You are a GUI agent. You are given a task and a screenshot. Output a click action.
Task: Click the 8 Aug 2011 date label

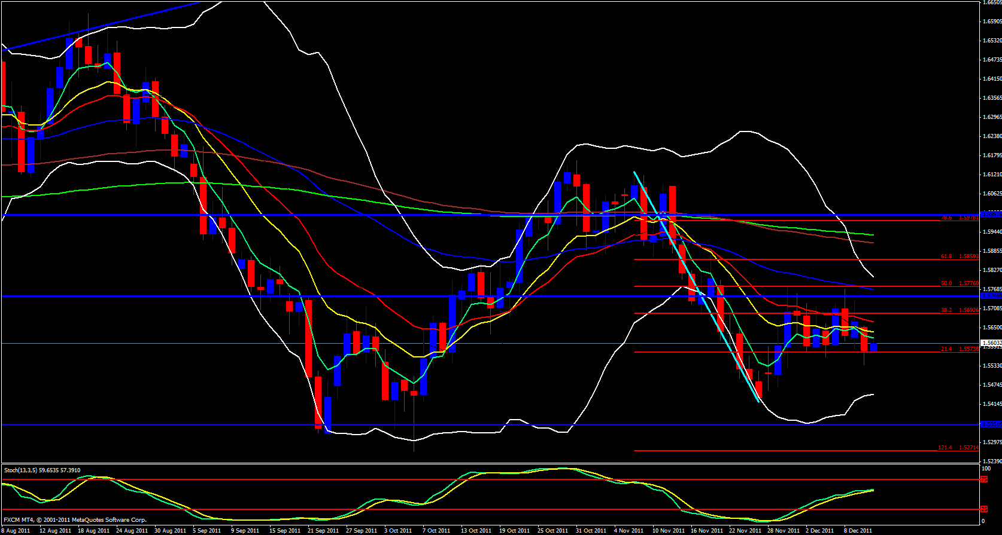pyautogui.click(x=16, y=531)
